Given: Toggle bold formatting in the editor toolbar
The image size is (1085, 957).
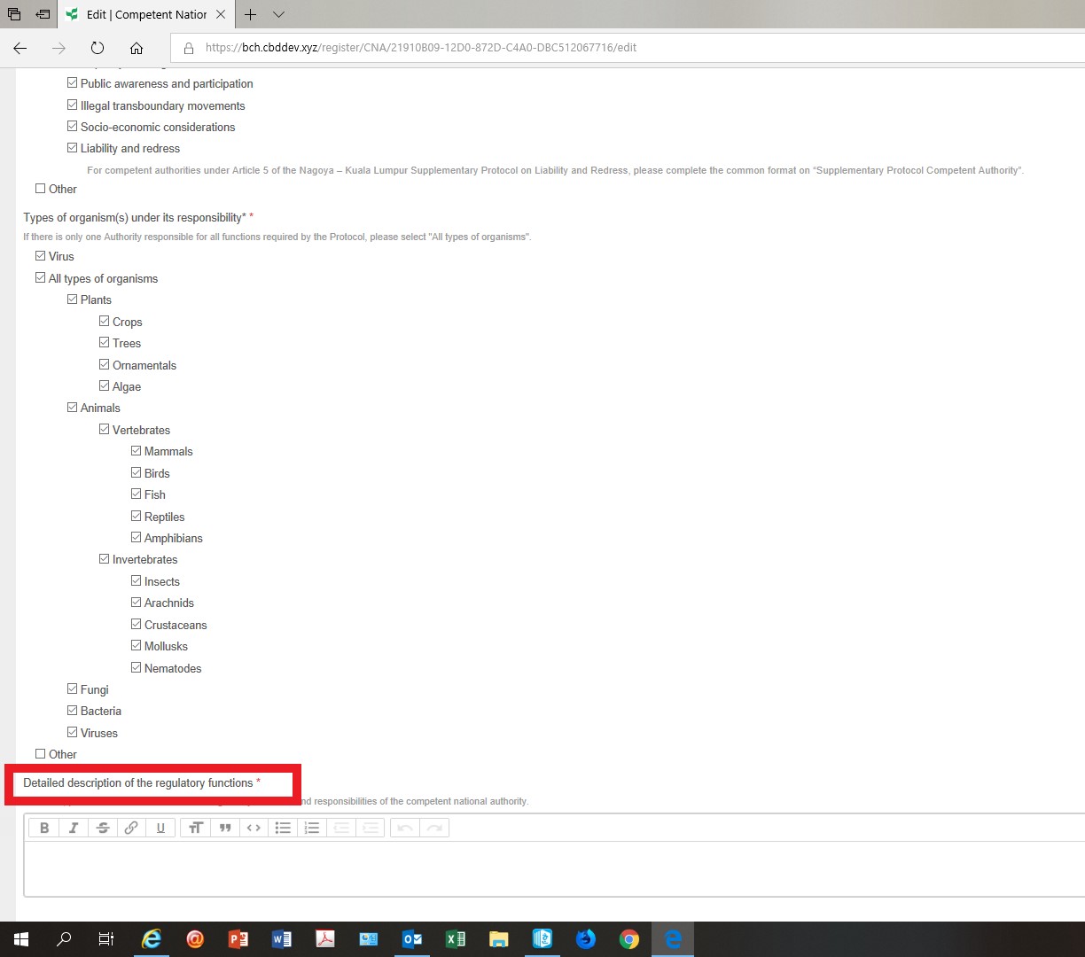Looking at the screenshot, I should point(44,828).
